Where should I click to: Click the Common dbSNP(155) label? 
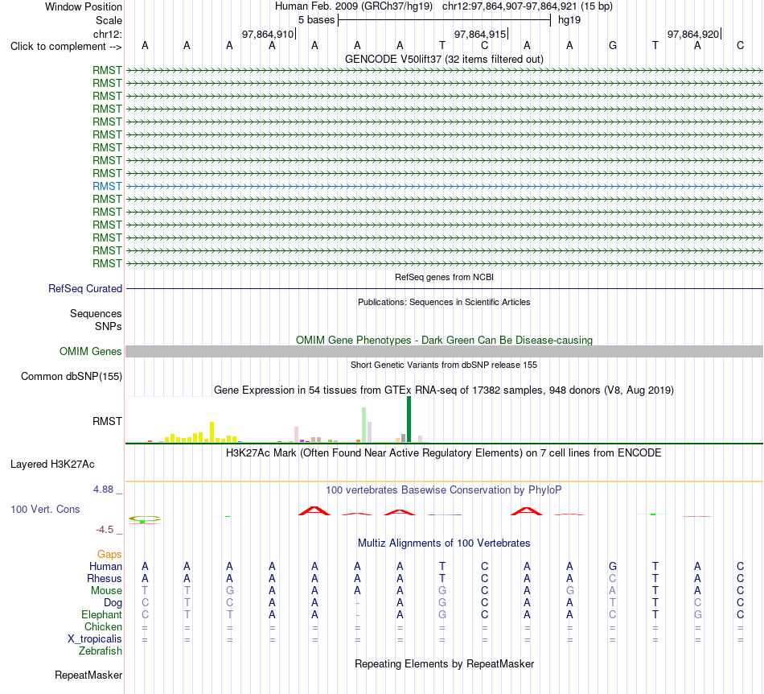coord(72,377)
